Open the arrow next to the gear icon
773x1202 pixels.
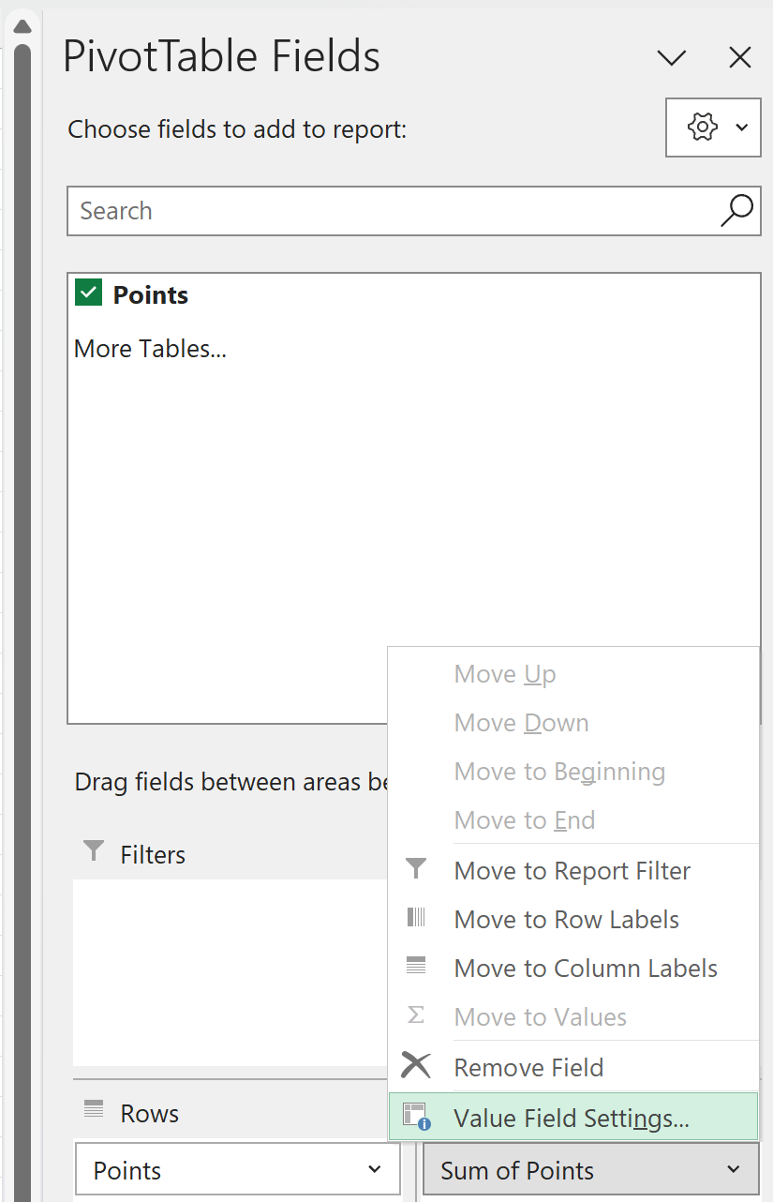click(742, 127)
